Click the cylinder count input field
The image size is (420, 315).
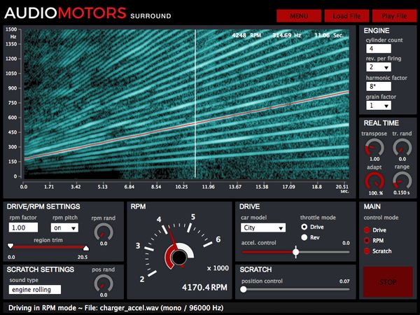pos(385,48)
